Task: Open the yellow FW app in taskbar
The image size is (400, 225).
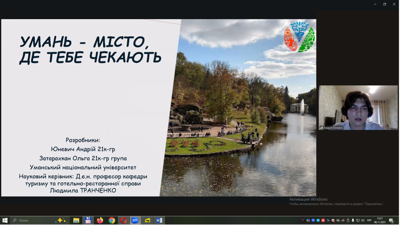Action: click(147, 220)
